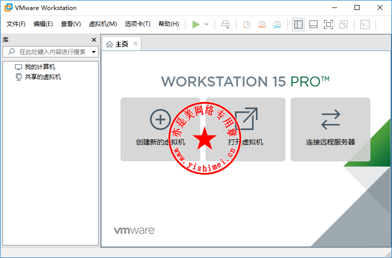The height and width of the screenshot is (258, 392).
Task: Click the vmware logo at bottom
Action: [x=134, y=230]
